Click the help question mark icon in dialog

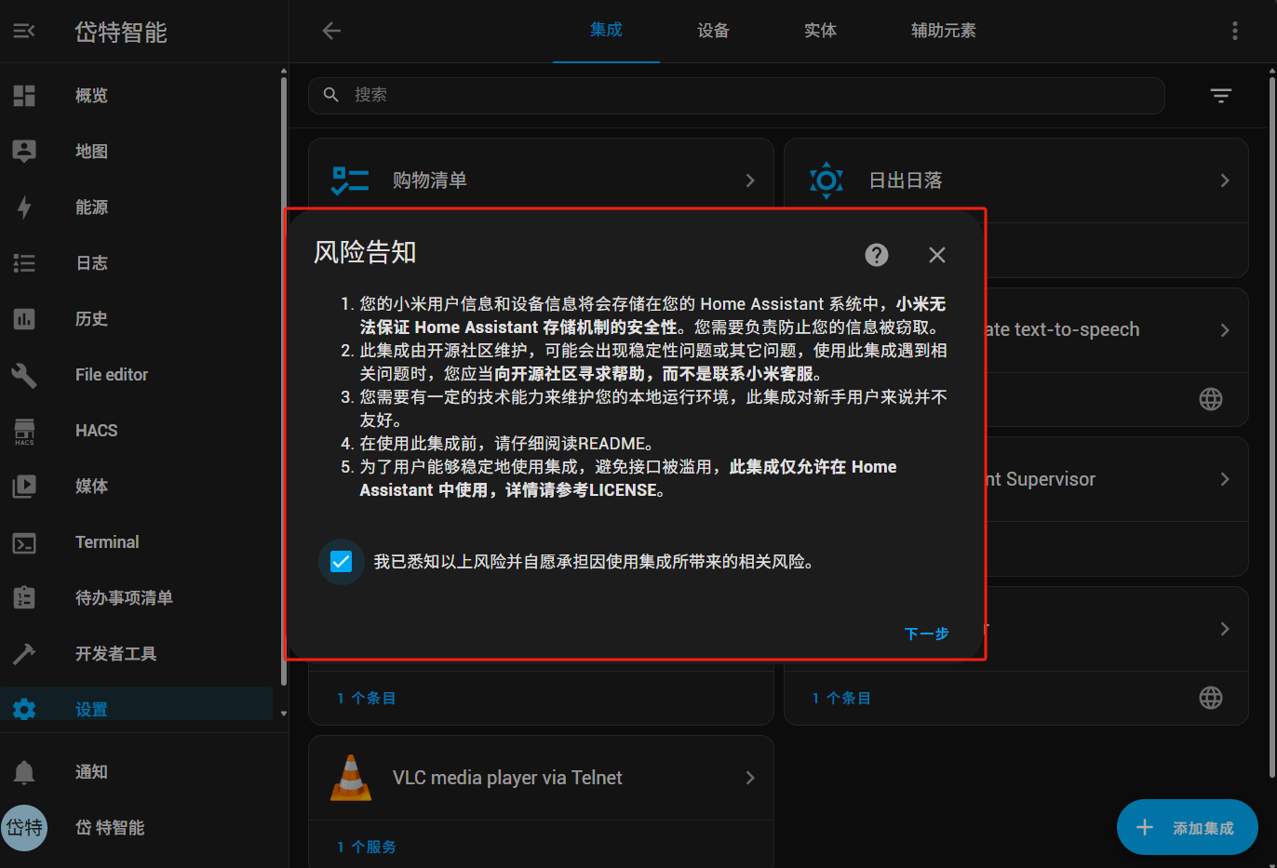[876, 255]
